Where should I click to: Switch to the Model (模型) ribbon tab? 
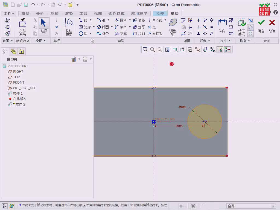25,14
